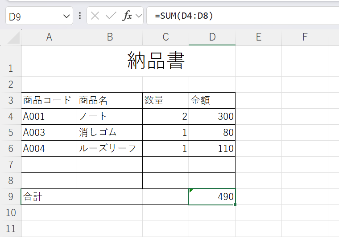Click quantity 2 in the ノート row
Image resolution: width=339 pixels, height=237 pixels.
165,116
